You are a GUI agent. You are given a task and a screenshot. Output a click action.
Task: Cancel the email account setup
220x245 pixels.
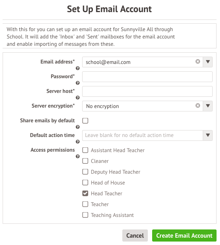click(135, 235)
